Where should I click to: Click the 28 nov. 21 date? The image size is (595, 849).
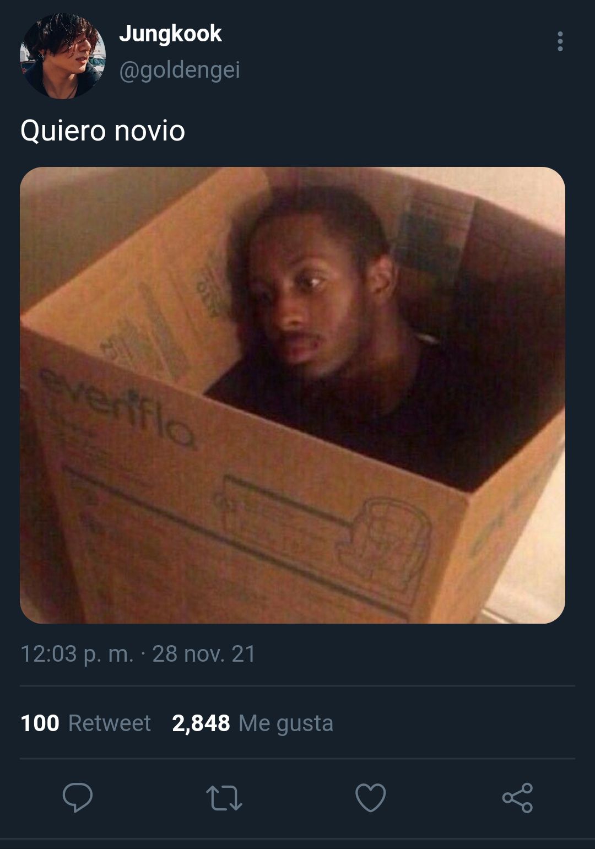tap(204, 654)
